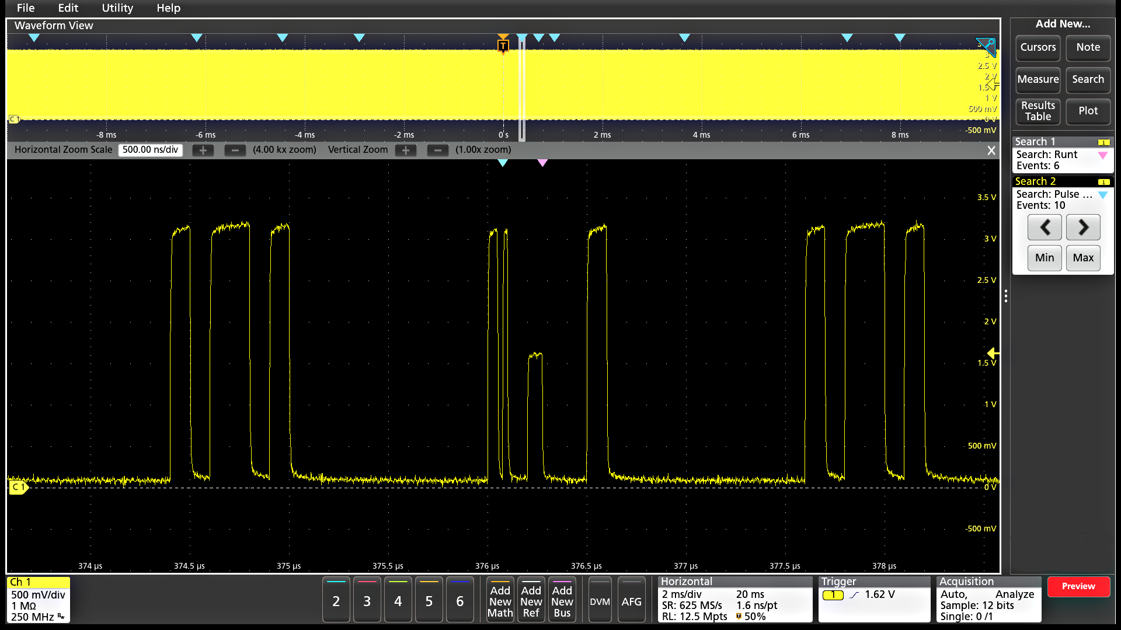This screenshot has width=1121, height=630.
Task: Click the Add New Math icon
Action: pos(500,600)
